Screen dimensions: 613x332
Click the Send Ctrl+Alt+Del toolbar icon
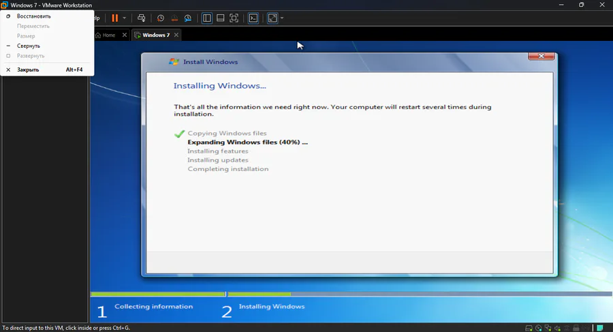point(142,18)
